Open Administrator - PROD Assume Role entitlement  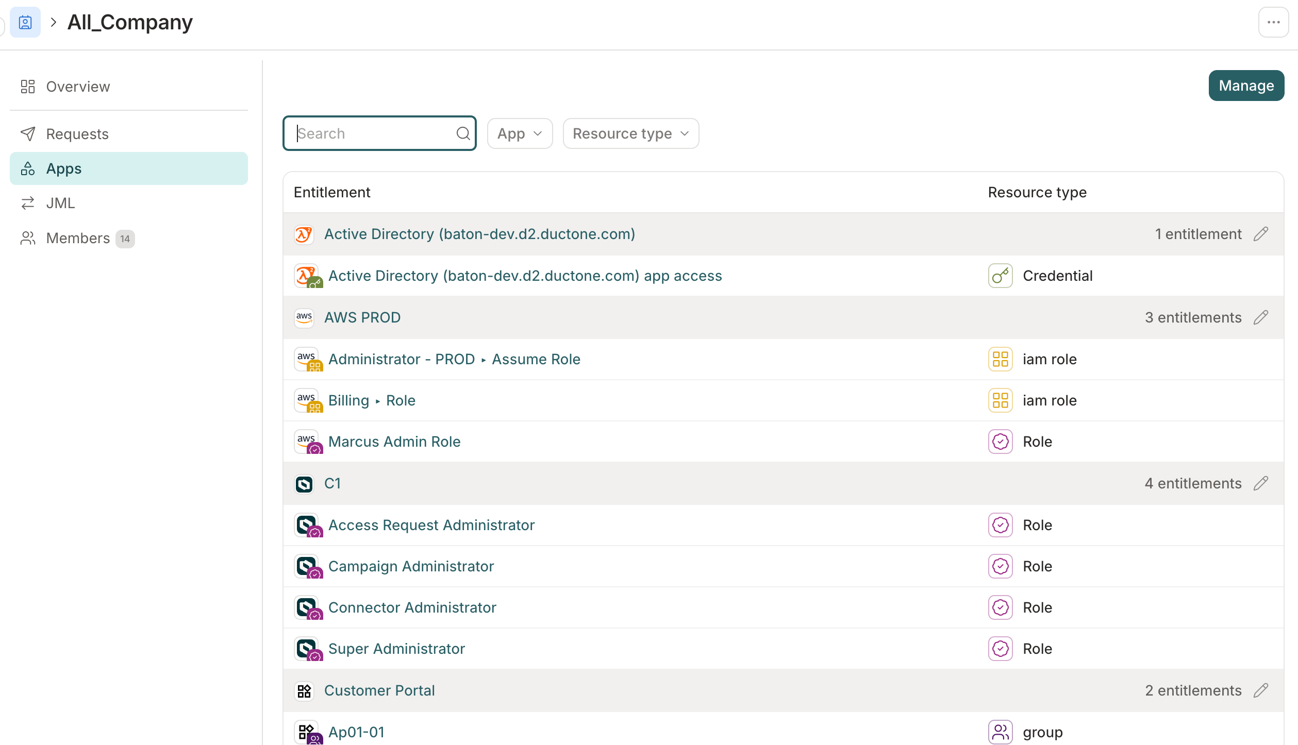click(454, 359)
